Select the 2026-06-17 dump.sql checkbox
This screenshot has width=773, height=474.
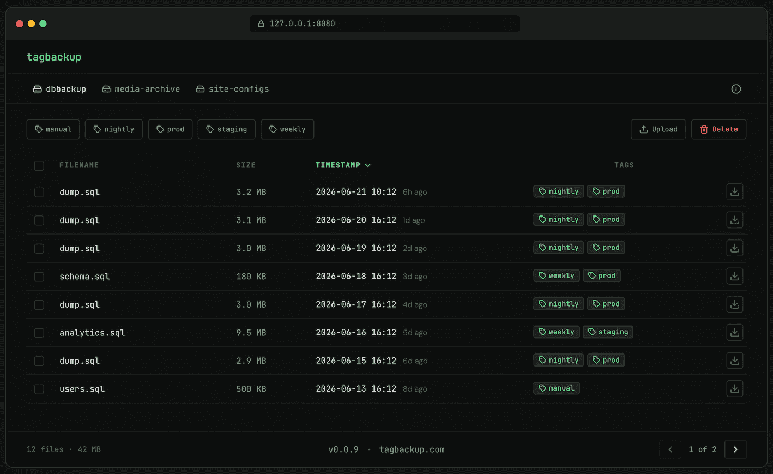click(x=39, y=304)
